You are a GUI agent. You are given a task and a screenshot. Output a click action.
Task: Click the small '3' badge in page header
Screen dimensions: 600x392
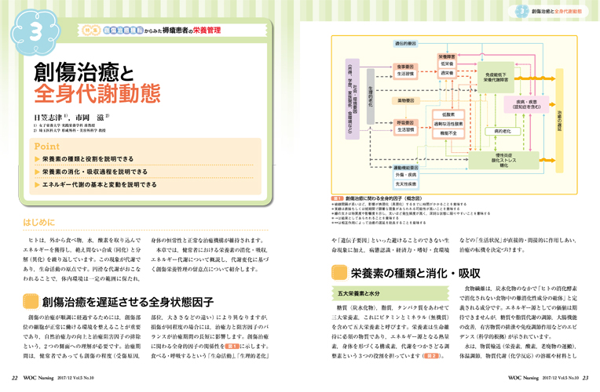pyautogui.click(x=522, y=11)
